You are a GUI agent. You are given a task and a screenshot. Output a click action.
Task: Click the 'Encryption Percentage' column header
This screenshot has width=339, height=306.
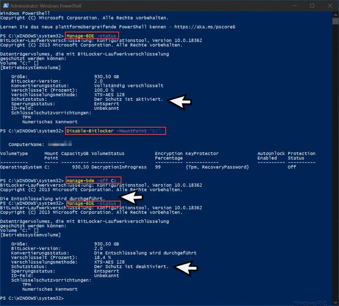click(169, 155)
